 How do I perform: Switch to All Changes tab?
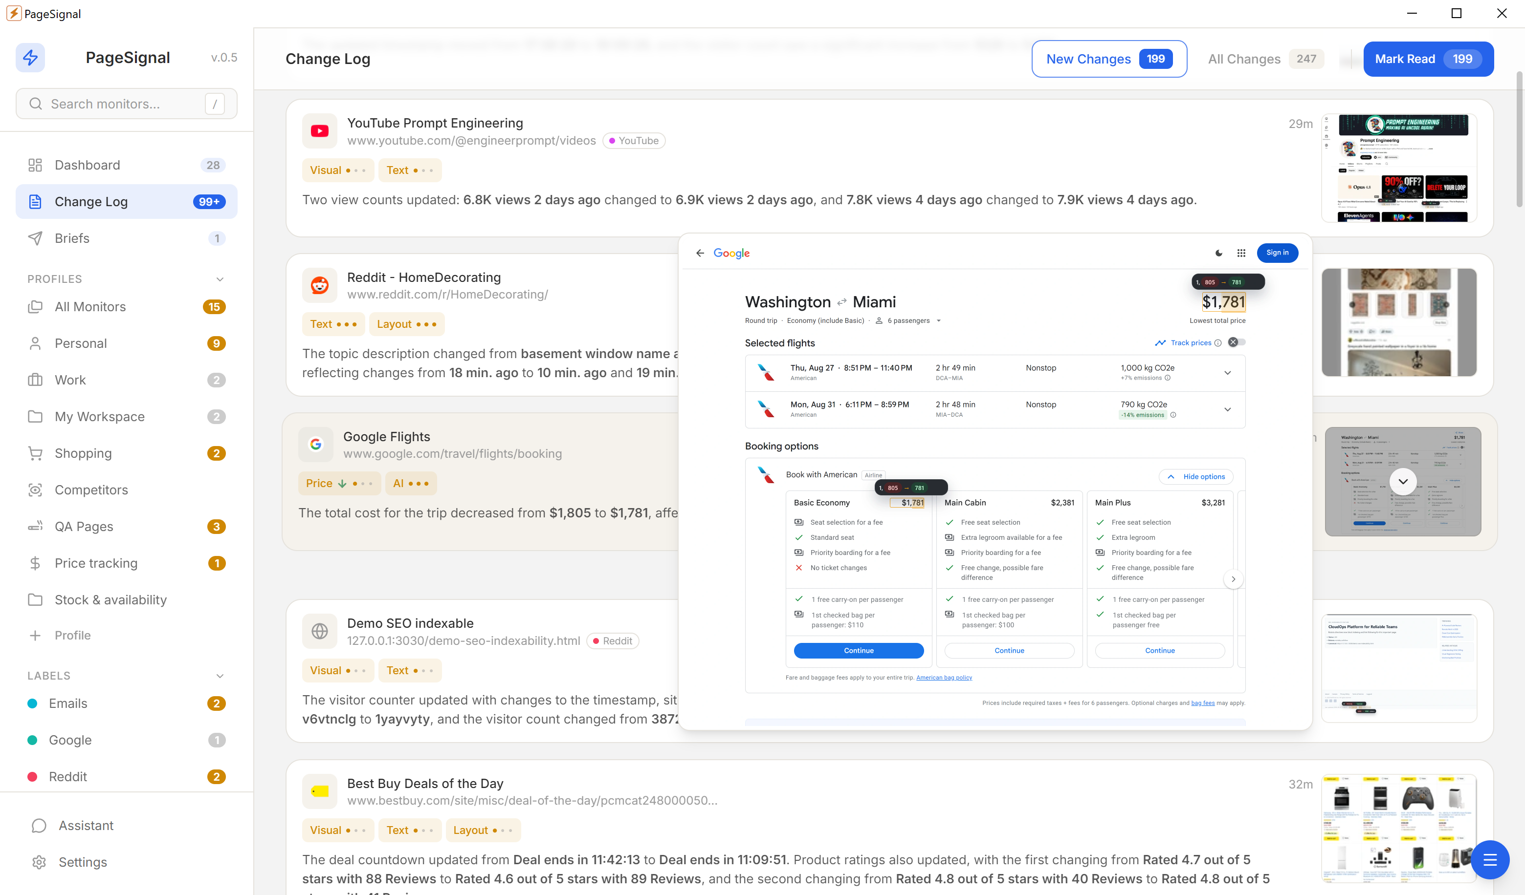pyautogui.click(x=1265, y=59)
